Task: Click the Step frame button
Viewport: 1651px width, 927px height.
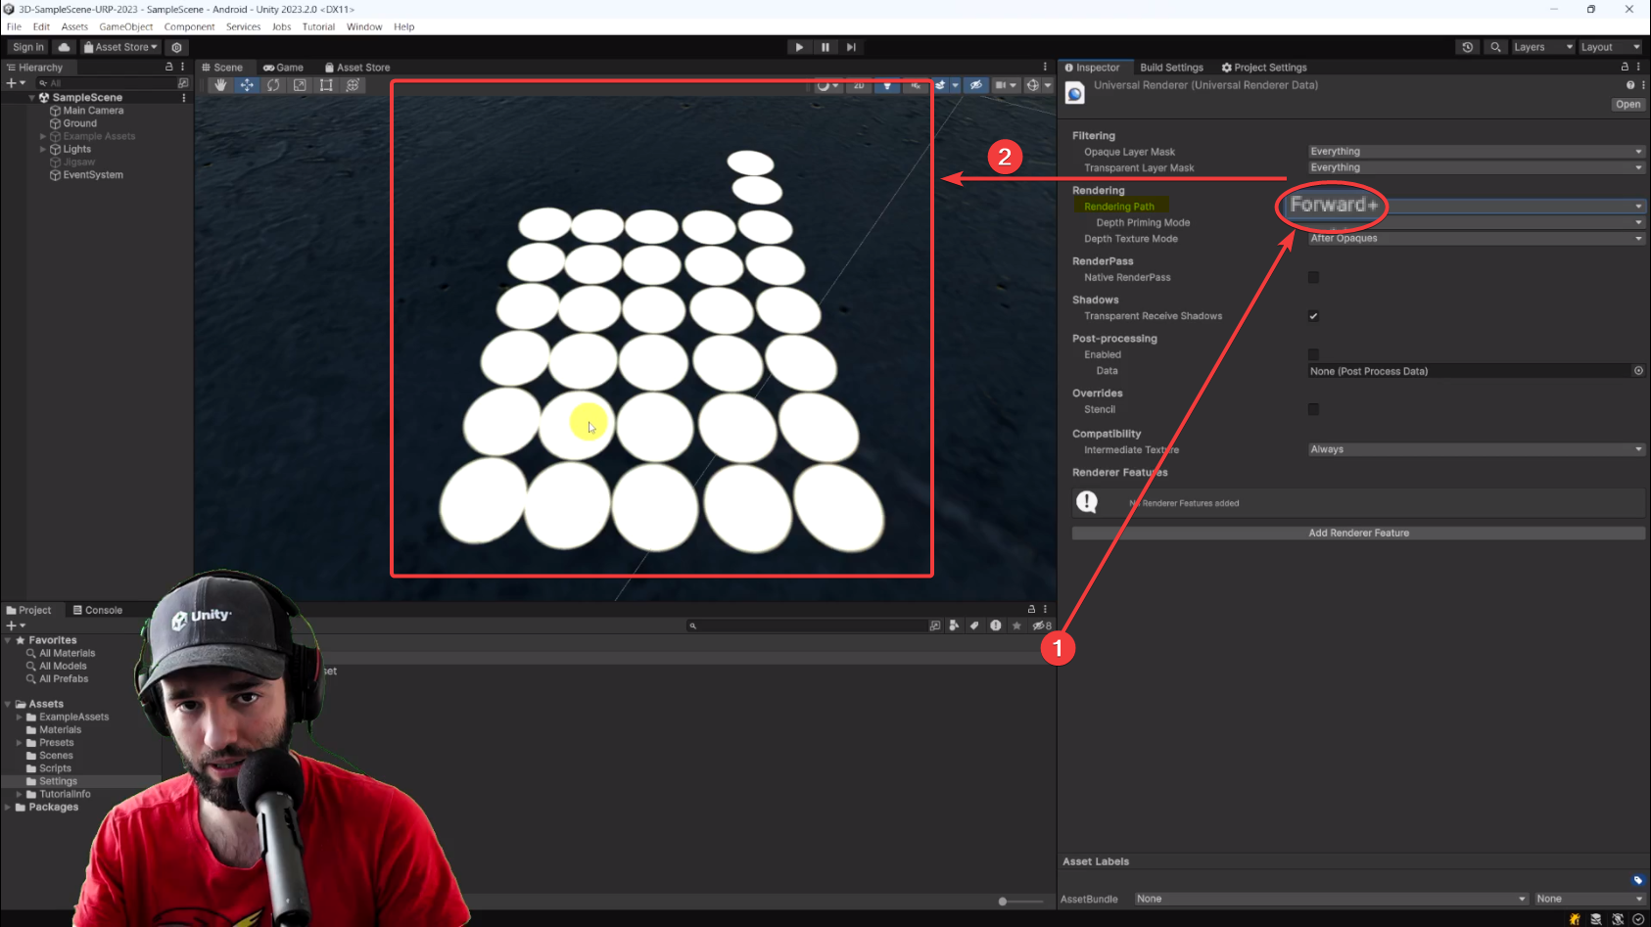Action: [x=851, y=47]
